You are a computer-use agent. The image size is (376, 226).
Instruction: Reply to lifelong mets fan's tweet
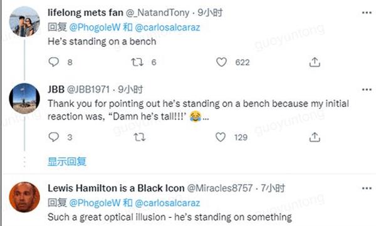coord(53,62)
